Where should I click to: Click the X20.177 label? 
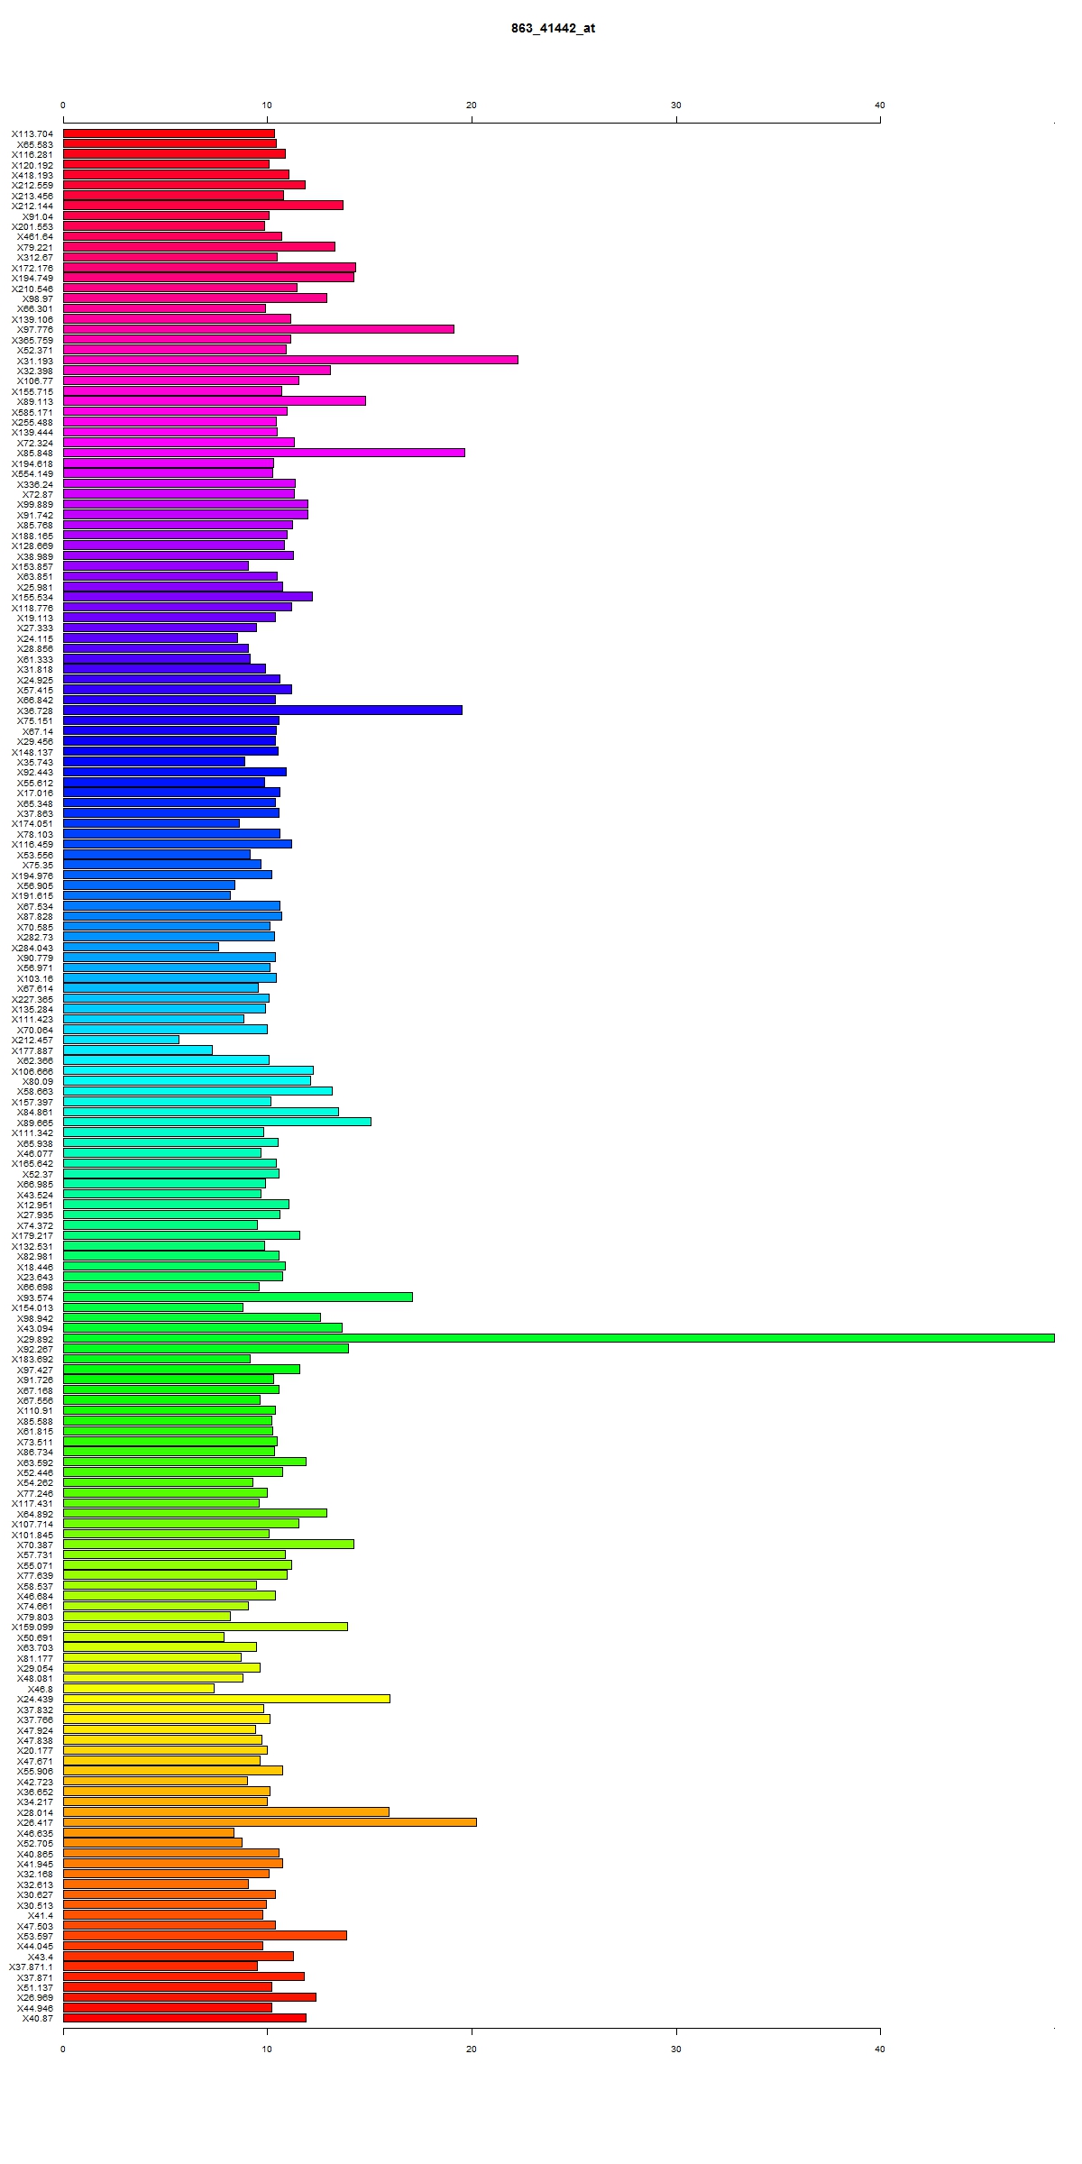coord(34,1750)
